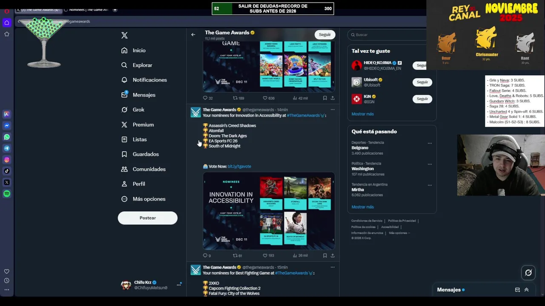The height and width of the screenshot is (306, 545).
Task: Click the X logo above Inicio
Action: click(x=124, y=35)
